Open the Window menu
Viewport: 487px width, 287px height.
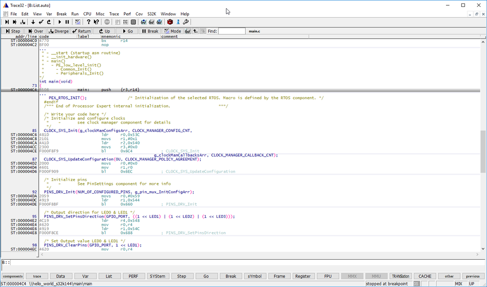(168, 14)
